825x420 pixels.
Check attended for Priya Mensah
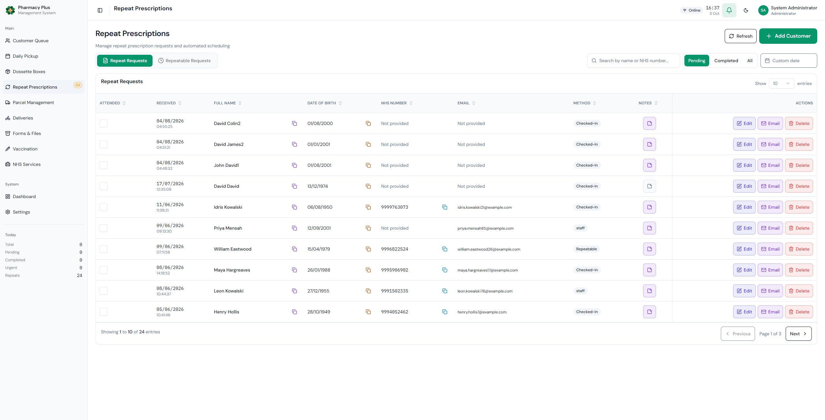(x=103, y=228)
